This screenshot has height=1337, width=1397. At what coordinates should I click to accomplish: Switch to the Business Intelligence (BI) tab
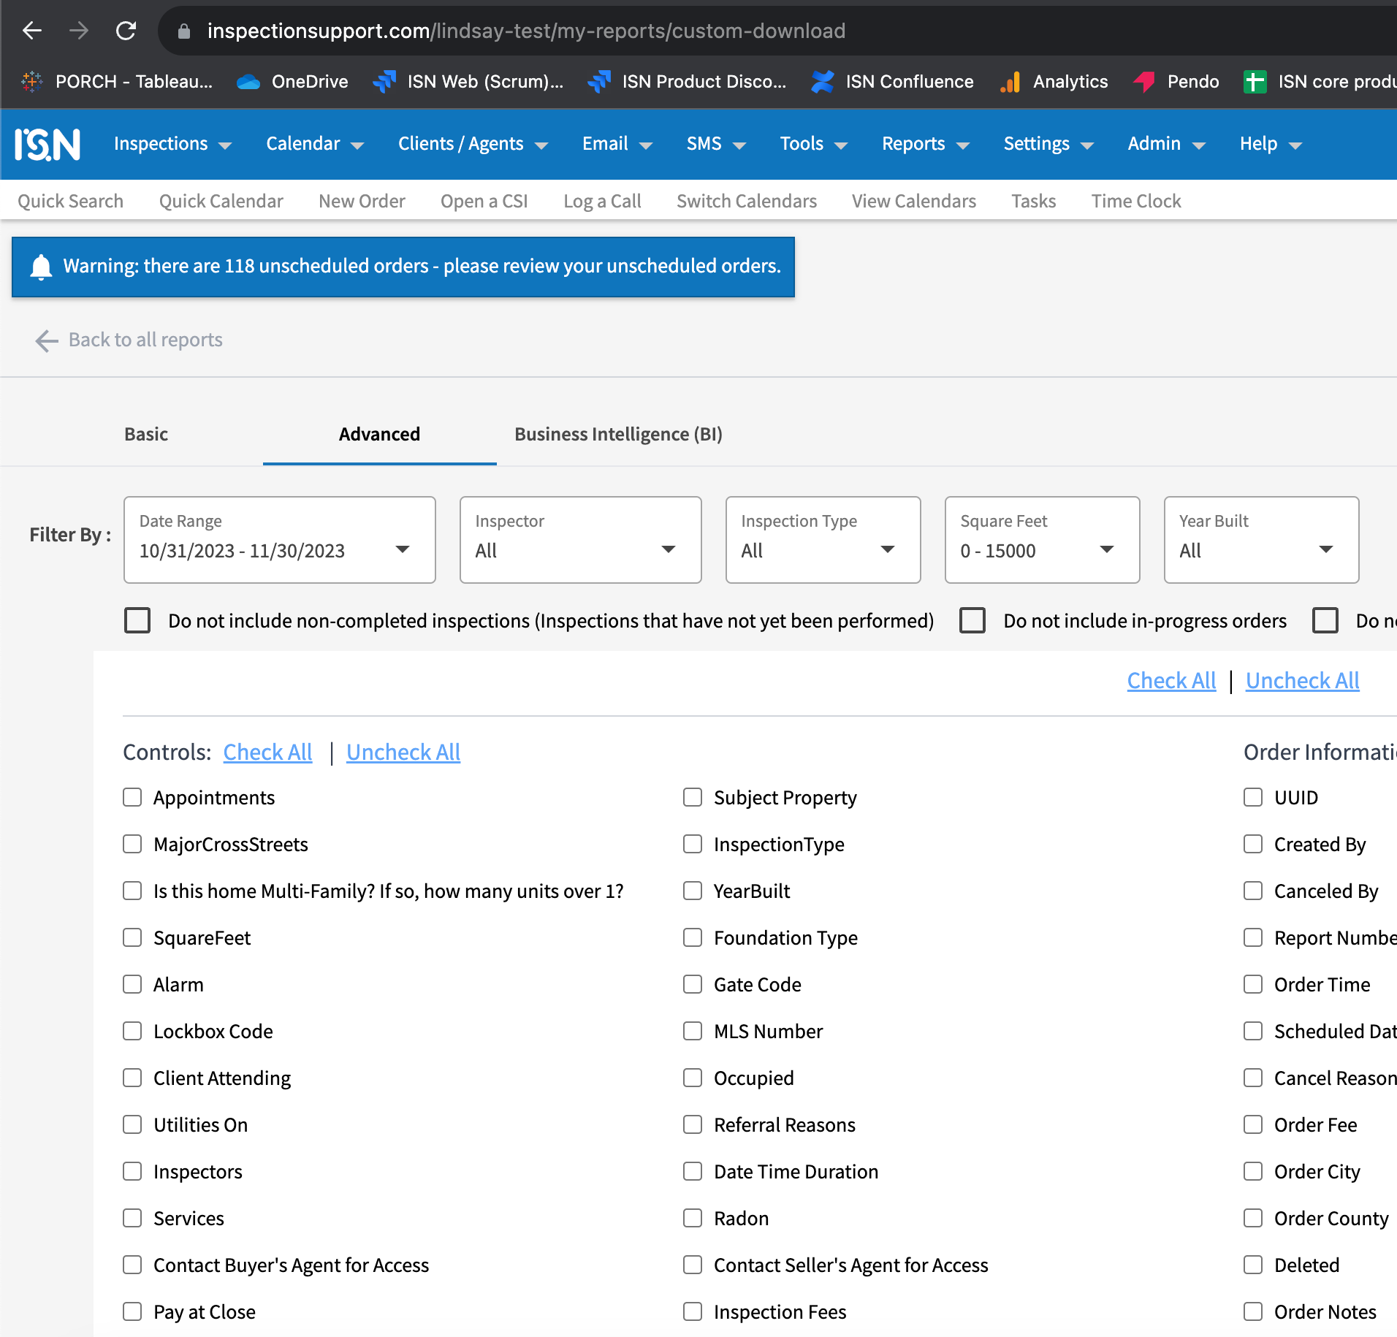(x=618, y=434)
